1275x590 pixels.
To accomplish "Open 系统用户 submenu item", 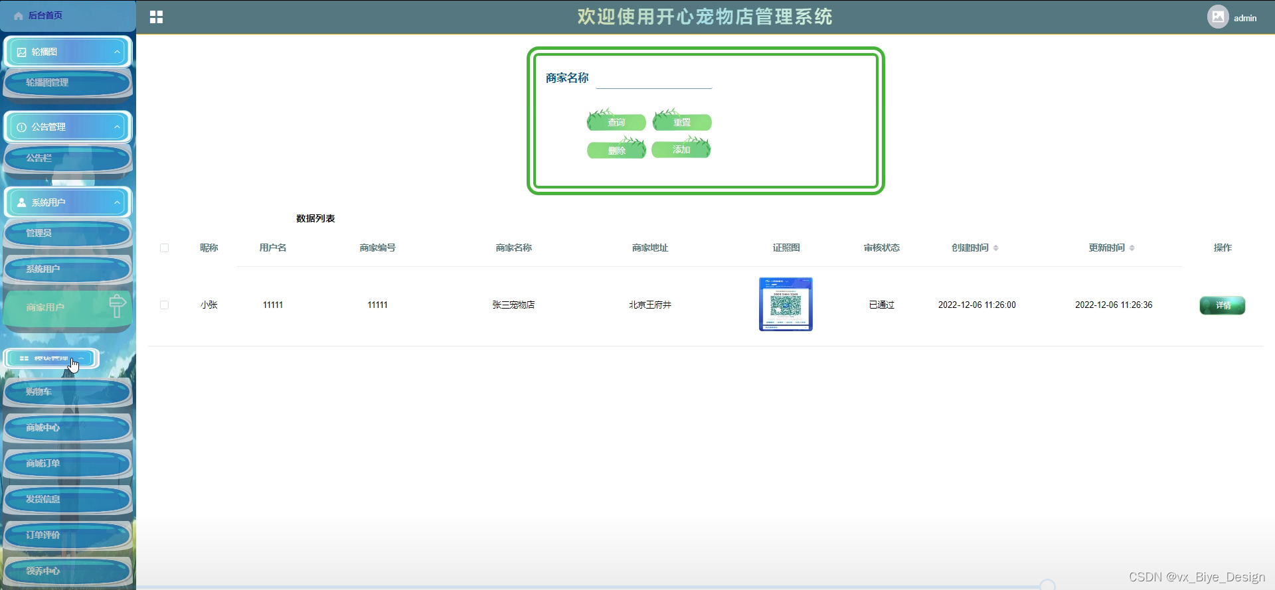I will 68,269.
